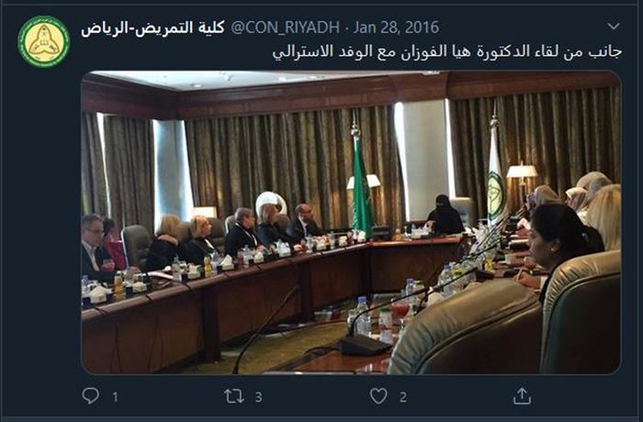Viewport: 643px width, 422px height.
Task: Click the woman in black niqab in photo
Action: (x=445, y=215)
